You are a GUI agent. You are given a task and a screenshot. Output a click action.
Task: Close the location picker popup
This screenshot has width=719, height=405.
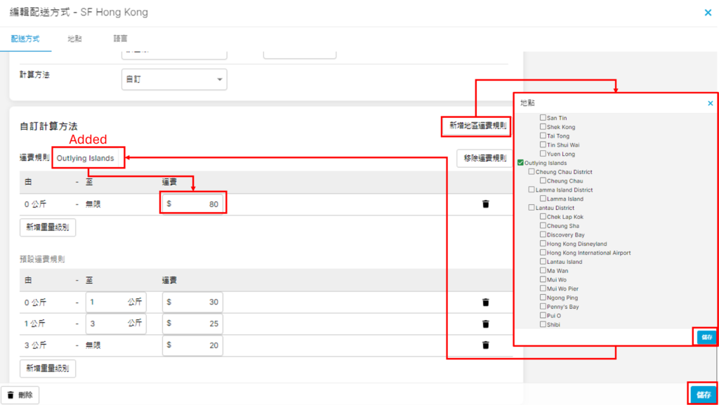point(710,103)
